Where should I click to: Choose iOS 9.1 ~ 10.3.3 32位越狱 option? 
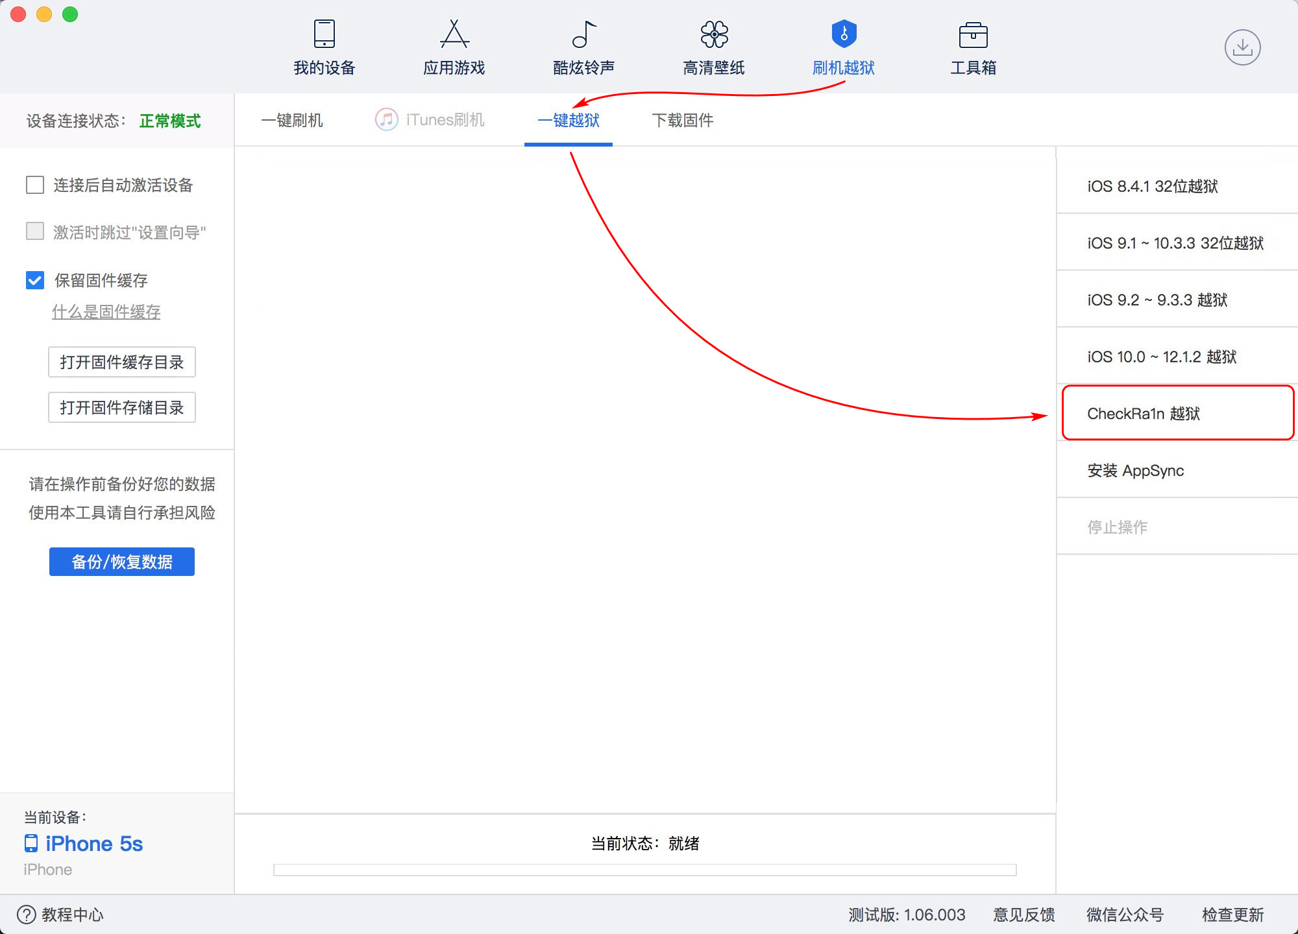(x=1177, y=243)
